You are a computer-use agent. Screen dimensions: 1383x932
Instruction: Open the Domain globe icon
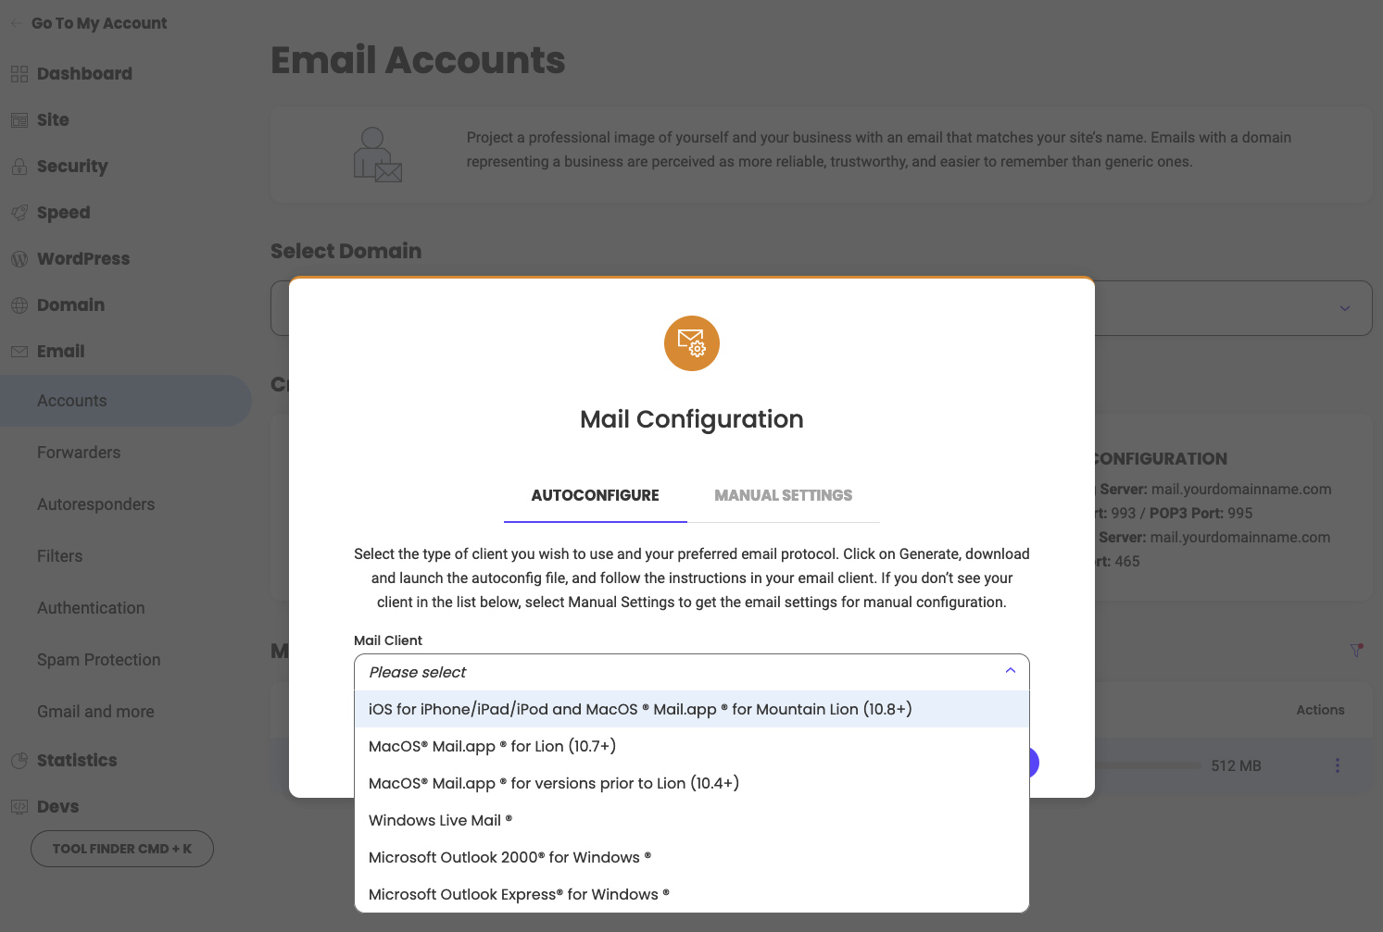pyautogui.click(x=19, y=304)
